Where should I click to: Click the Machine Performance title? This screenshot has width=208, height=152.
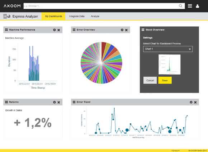click(22, 30)
